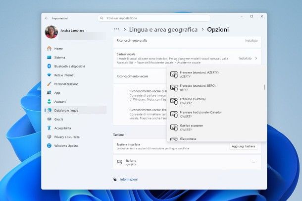The width and height of the screenshot is (302, 201).
Task: Click the Trova un'impostazione search field
Action: pos(154,18)
